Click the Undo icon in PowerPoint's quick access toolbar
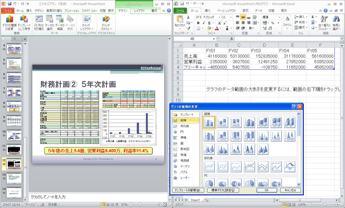Screen dimensions: 345x208 15,4
